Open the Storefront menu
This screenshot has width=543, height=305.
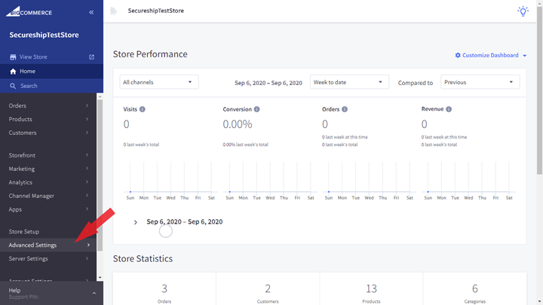coord(48,155)
